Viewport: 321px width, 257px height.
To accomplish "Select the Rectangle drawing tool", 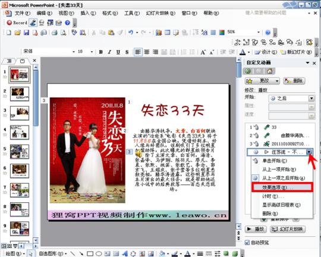I will coord(90,253).
